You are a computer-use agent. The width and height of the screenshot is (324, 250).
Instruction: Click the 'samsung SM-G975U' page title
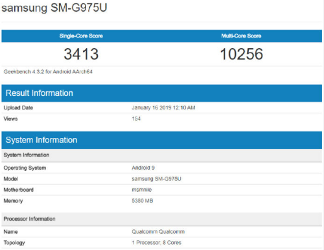point(54,8)
